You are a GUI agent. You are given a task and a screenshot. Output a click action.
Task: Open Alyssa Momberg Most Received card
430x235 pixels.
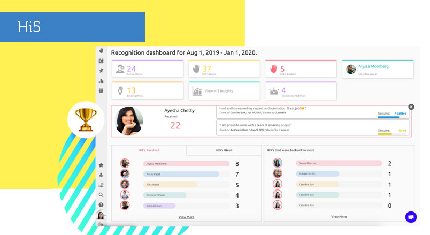pyautogui.click(x=378, y=69)
